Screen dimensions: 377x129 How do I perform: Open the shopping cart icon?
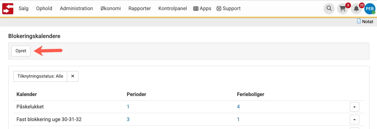point(342,9)
